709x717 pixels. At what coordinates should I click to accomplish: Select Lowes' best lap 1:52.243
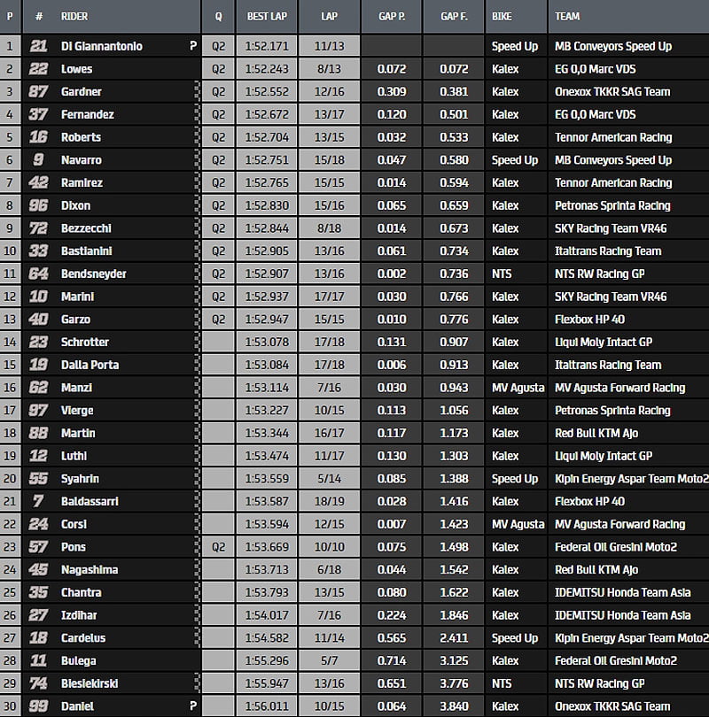267,69
